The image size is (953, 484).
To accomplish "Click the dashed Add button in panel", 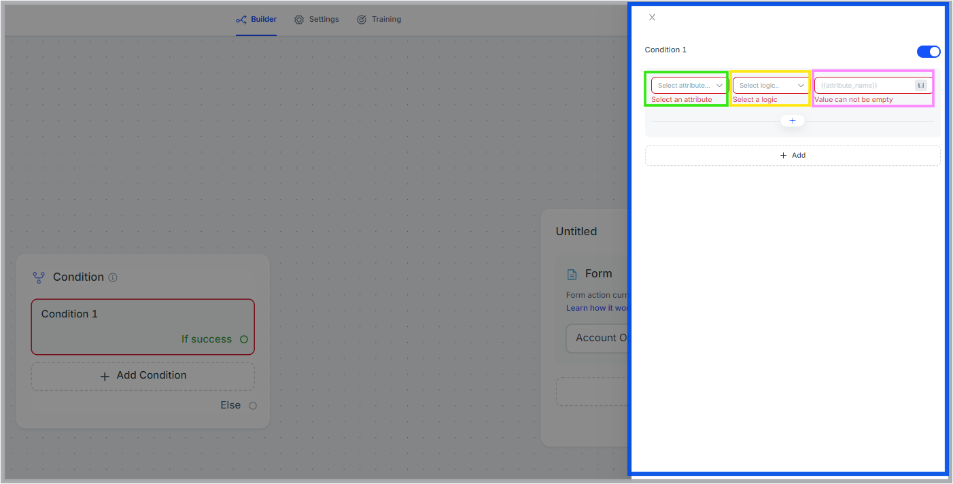I will pyautogui.click(x=793, y=156).
